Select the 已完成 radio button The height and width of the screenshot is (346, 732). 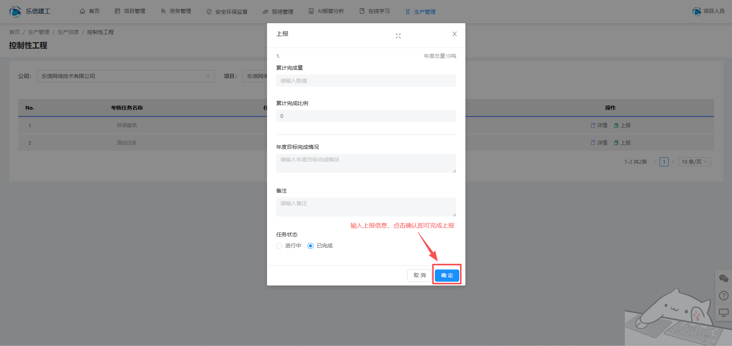[x=310, y=246]
